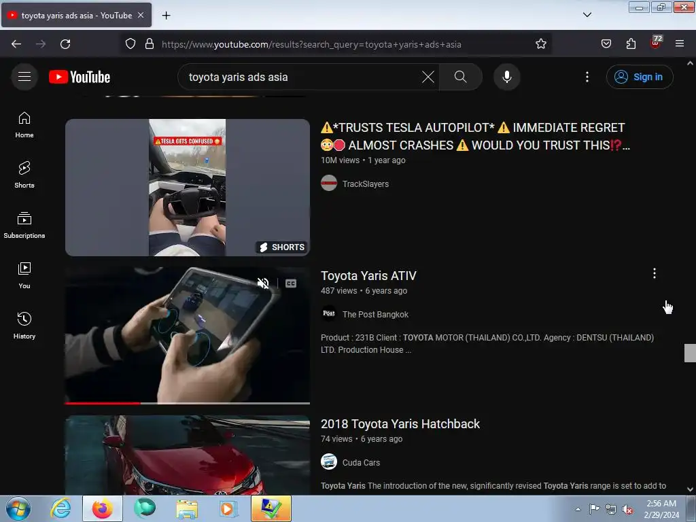
Task: Open 2018 Toyota Yaris Hatchback title
Action: pyautogui.click(x=400, y=424)
